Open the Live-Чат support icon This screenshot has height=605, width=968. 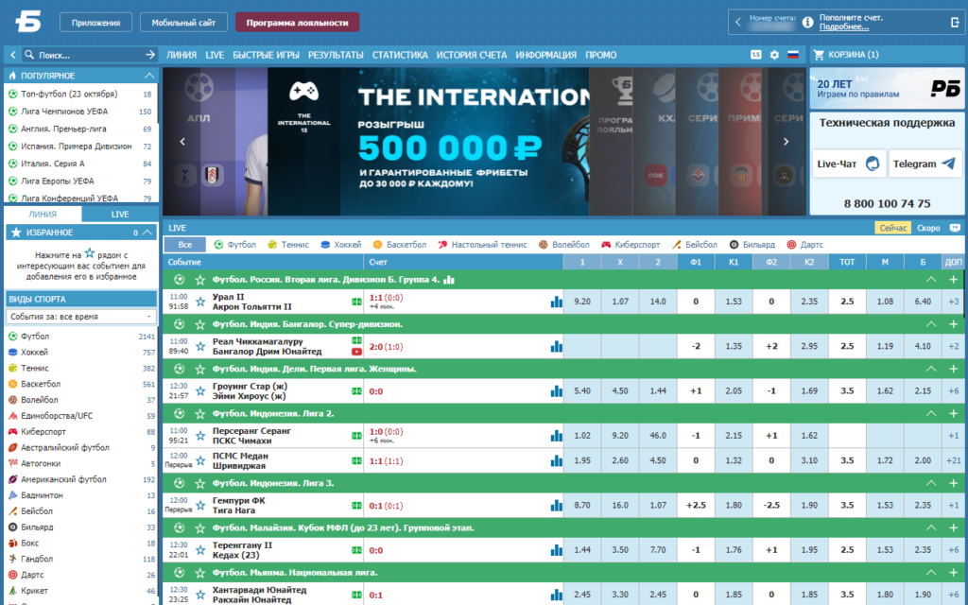[x=873, y=164]
